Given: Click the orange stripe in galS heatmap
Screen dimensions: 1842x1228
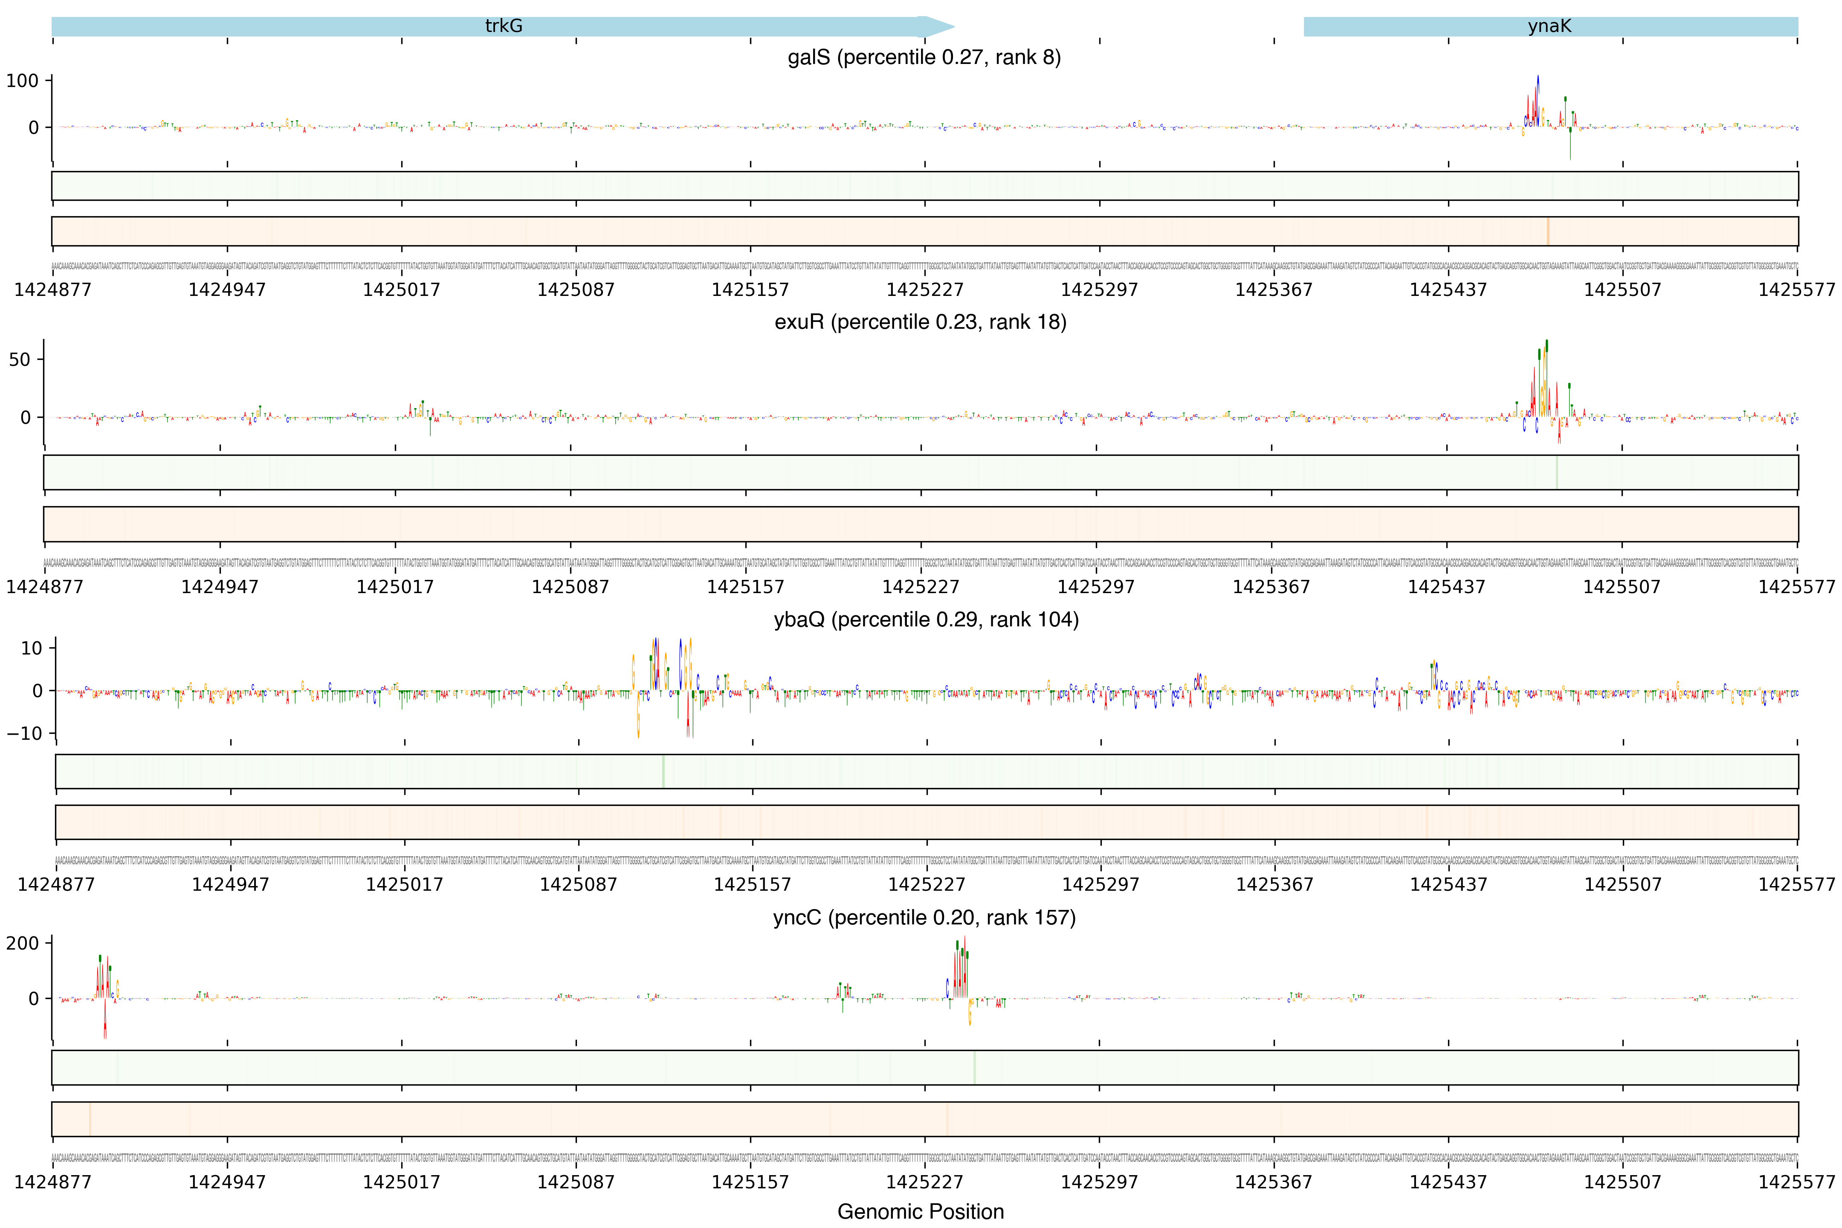Looking at the screenshot, I should [1547, 231].
